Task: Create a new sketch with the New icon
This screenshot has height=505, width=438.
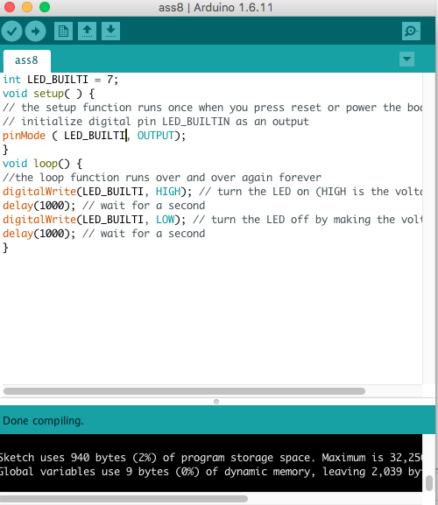Action: (63, 32)
